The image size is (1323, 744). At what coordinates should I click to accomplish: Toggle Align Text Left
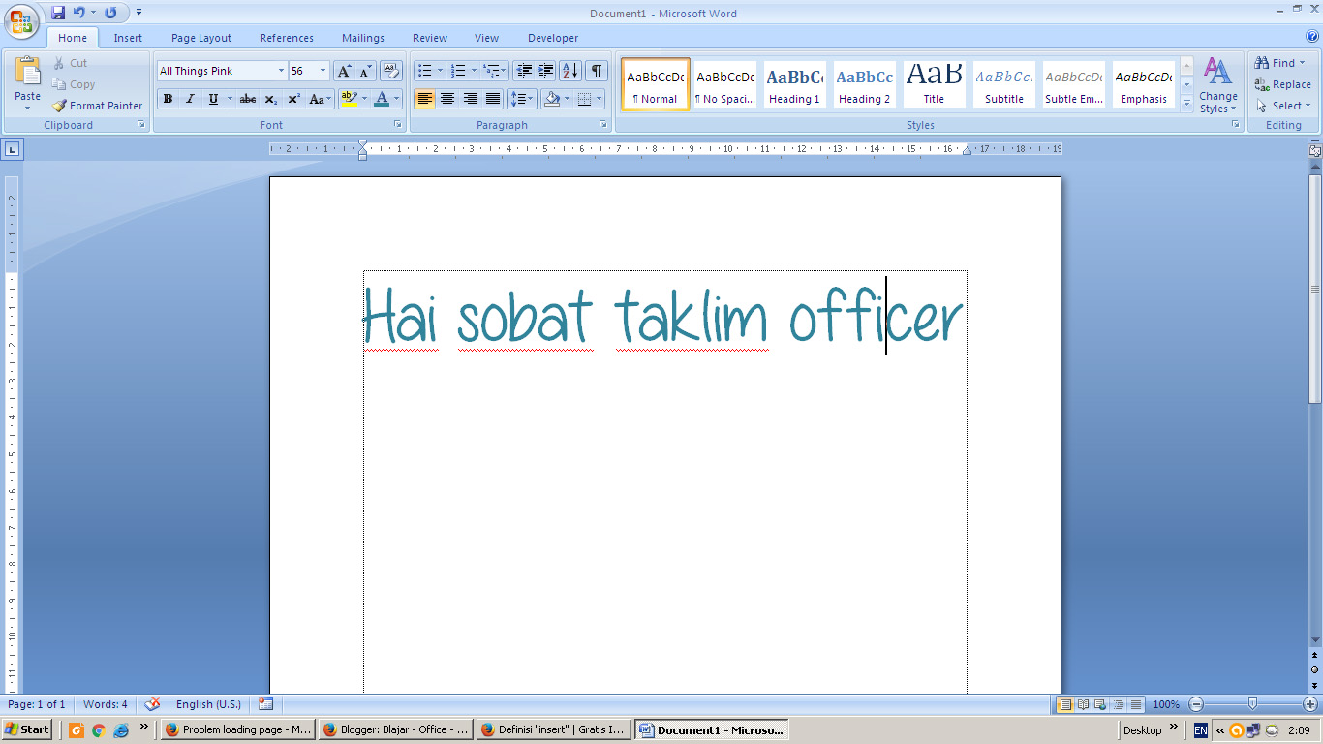(x=424, y=99)
